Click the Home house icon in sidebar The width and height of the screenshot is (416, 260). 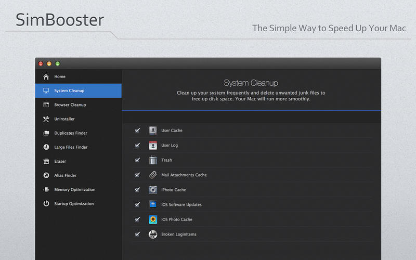tap(46, 76)
